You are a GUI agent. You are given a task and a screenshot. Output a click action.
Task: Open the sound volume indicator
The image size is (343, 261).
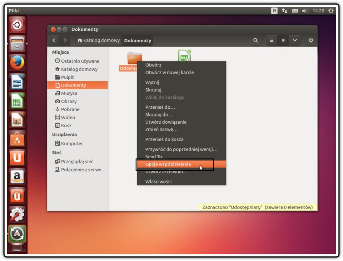[x=305, y=10]
